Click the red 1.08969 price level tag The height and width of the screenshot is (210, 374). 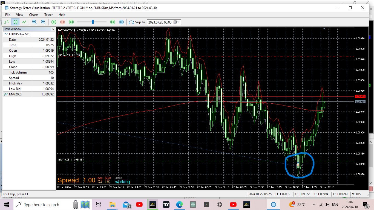[360, 97]
